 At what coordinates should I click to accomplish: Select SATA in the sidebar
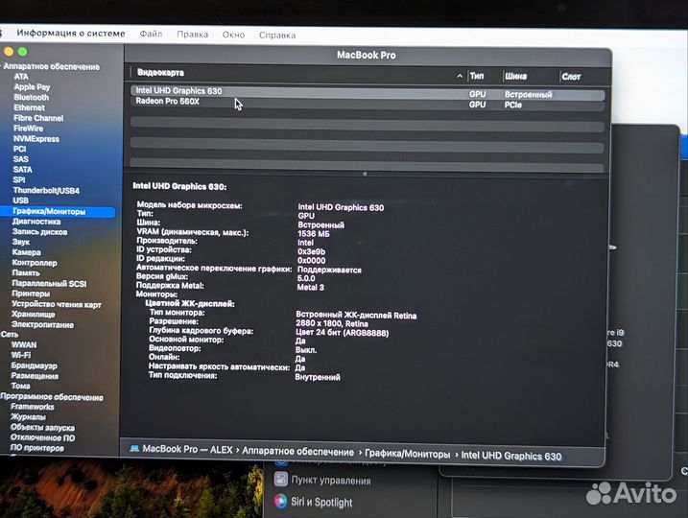tap(23, 169)
